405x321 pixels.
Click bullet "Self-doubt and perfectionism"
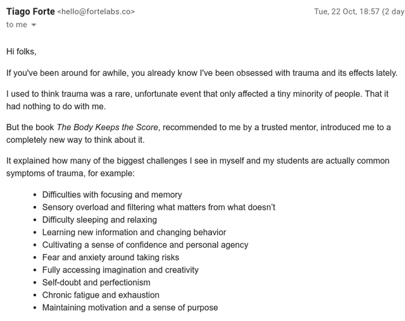96,282
